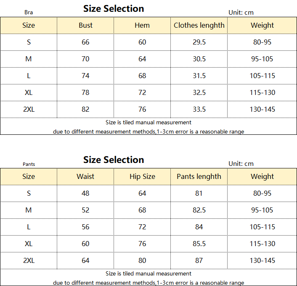Image resolution: width=297 pixels, height=286 pixels.
Task: Click the small Pants label above second table
Action: (x=29, y=164)
